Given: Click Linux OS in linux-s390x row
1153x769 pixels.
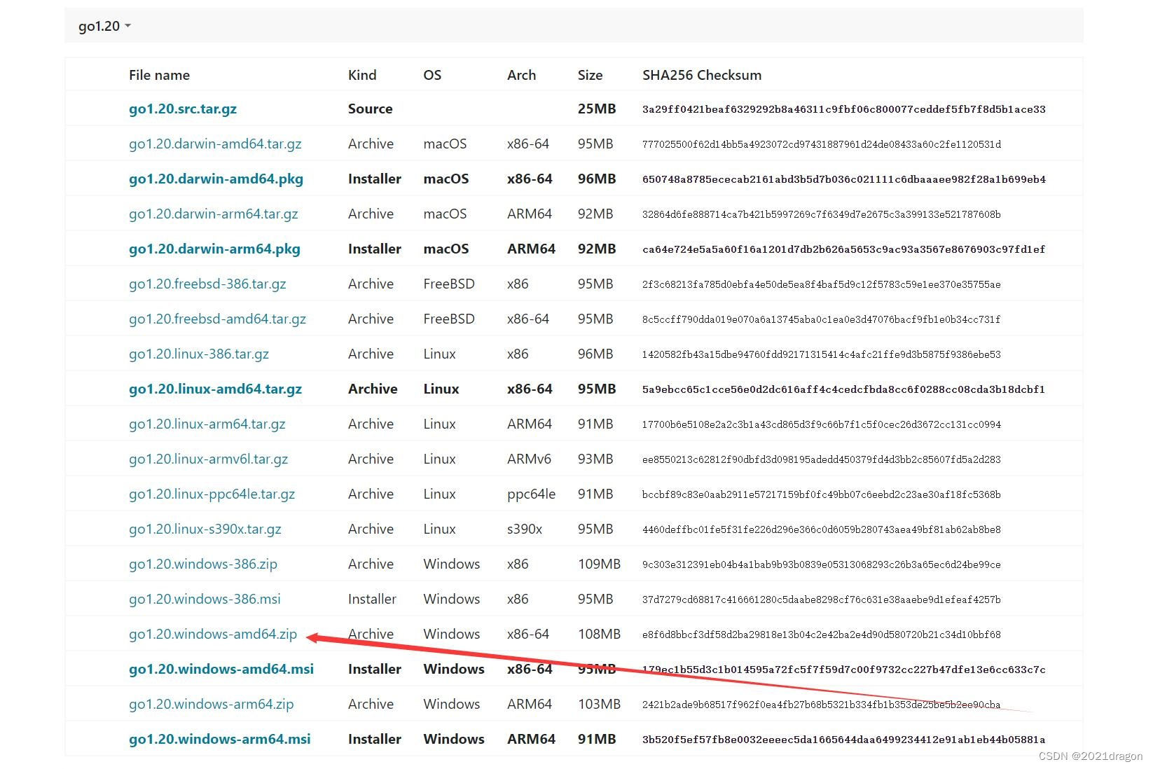Looking at the screenshot, I should tap(439, 529).
